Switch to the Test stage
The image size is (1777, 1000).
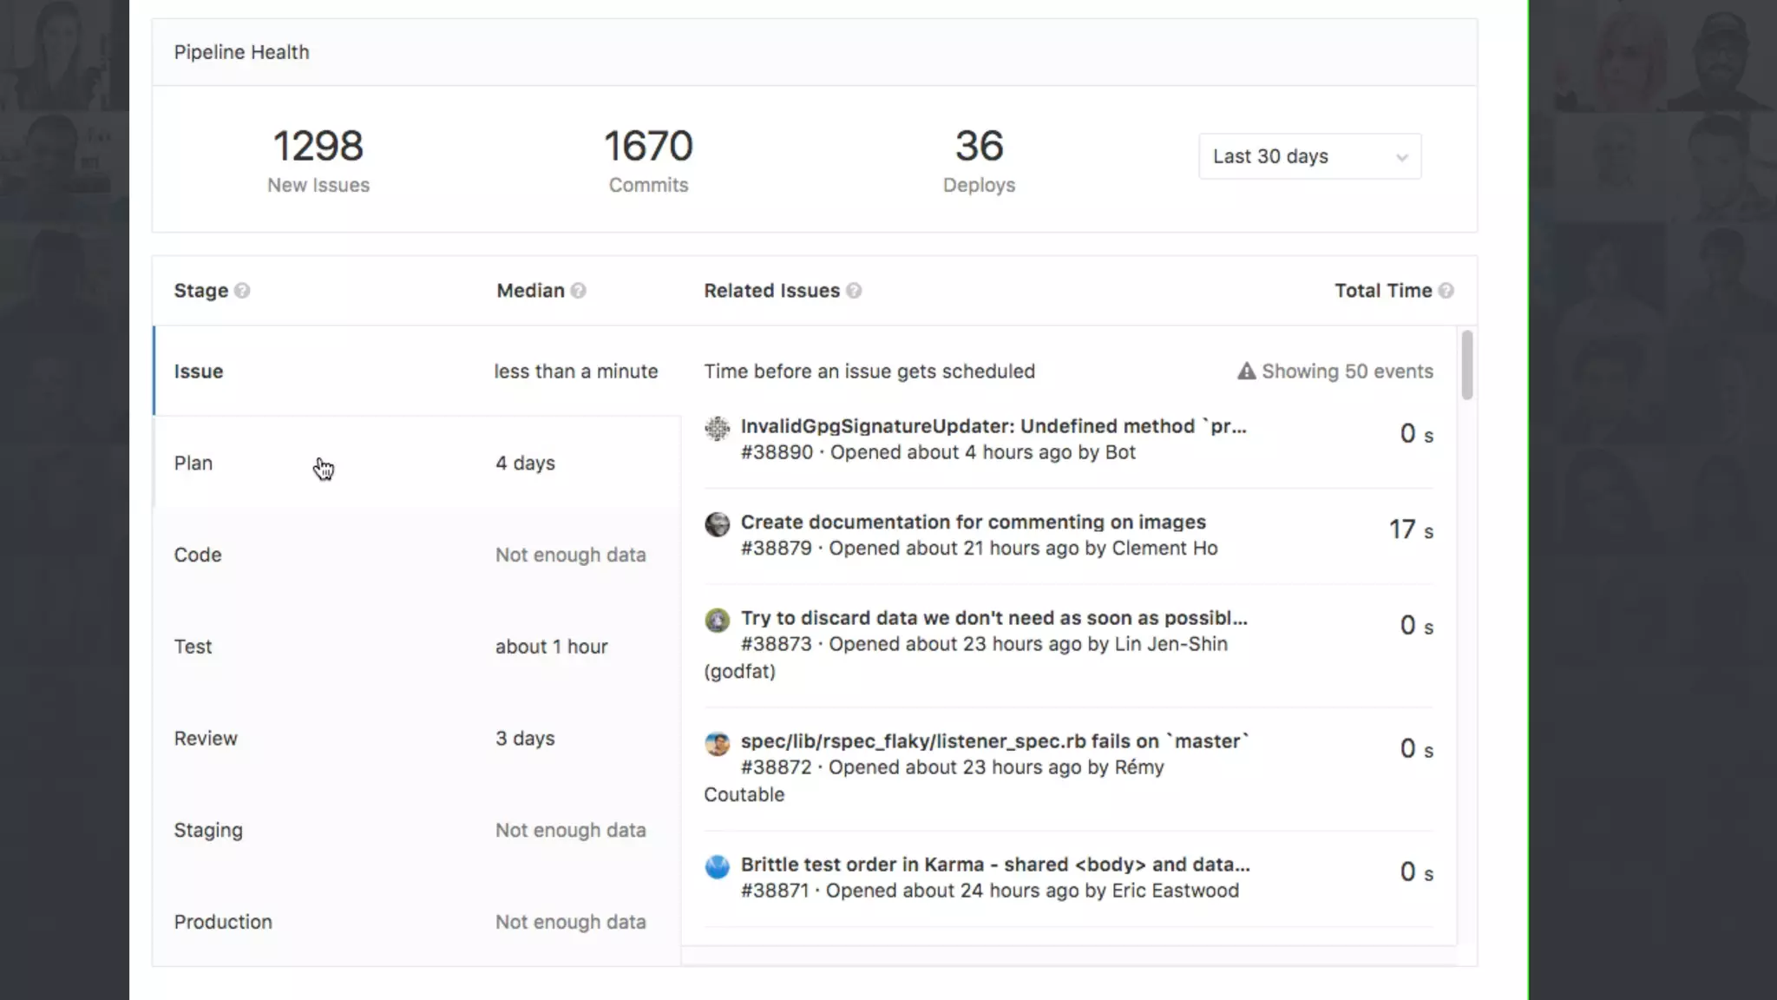tap(193, 647)
